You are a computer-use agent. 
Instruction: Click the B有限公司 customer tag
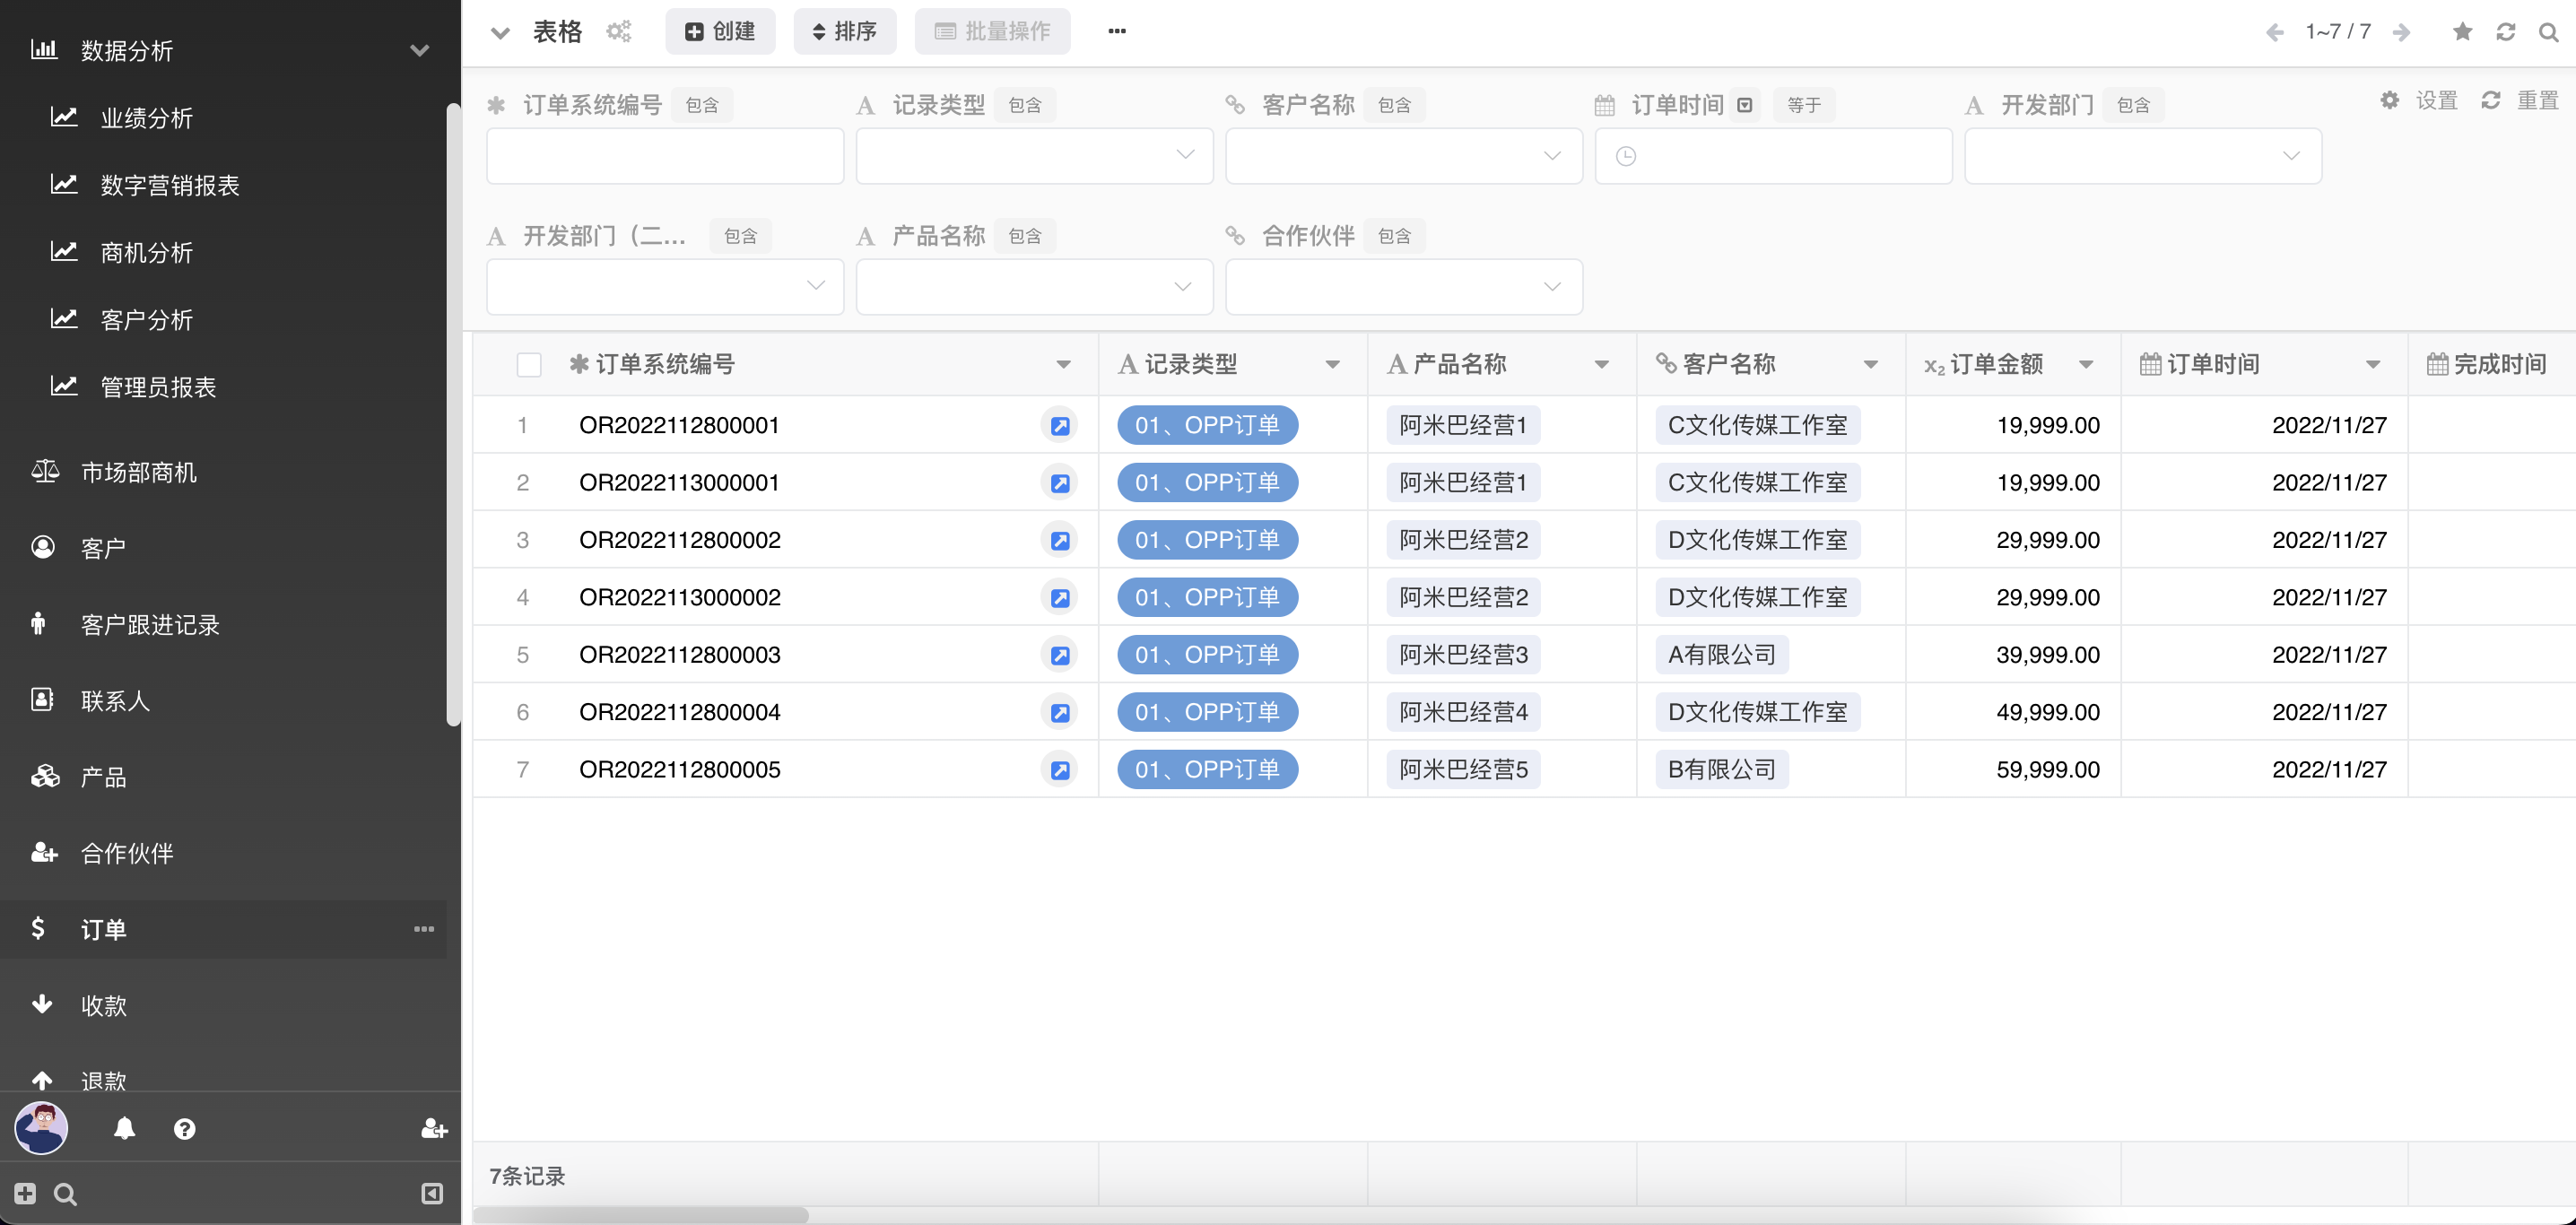coord(1722,770)
